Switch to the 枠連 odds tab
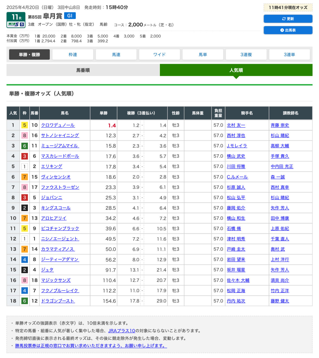 click(x=73, y=55)
